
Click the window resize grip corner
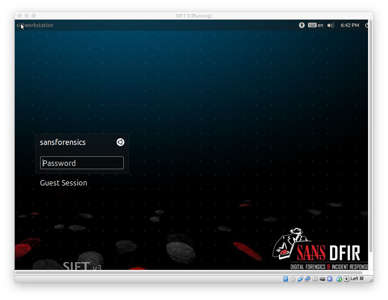[x=371, y=280]
